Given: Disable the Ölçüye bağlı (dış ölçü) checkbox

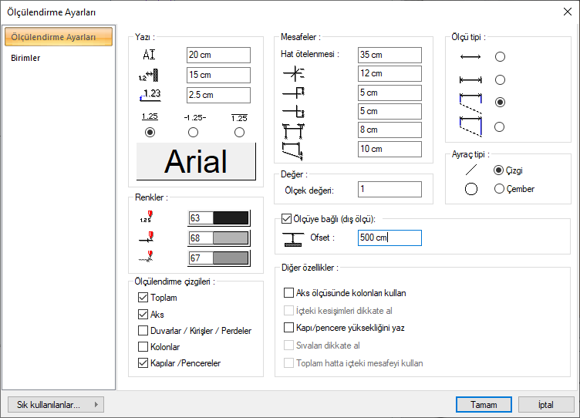Looking at the screenshot, I should (288, 219).
